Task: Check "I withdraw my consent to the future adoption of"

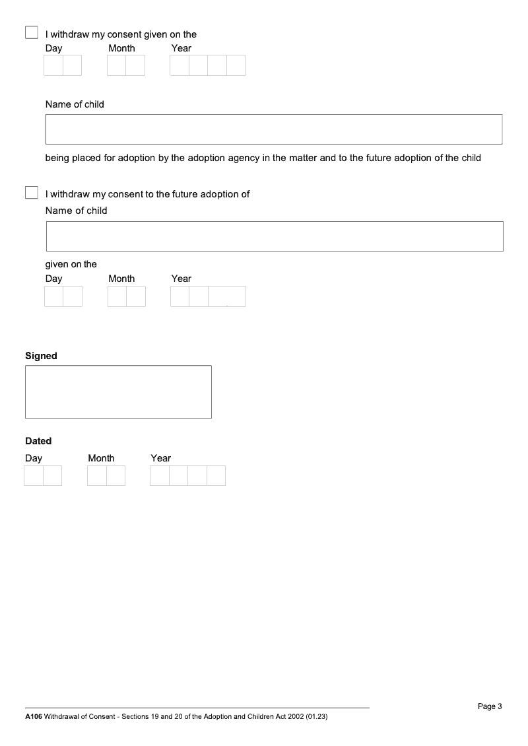Action: click(x=32, y=193)
